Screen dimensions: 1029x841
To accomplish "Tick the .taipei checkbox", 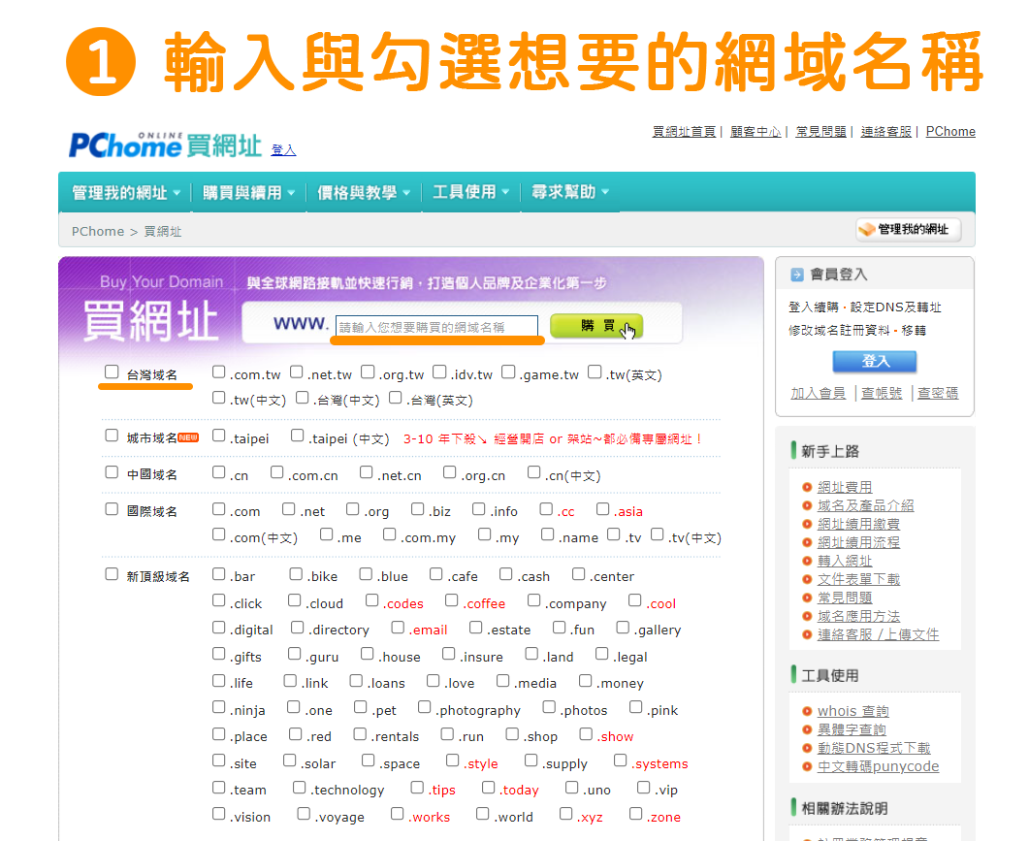I will click(x=218, y=436).
